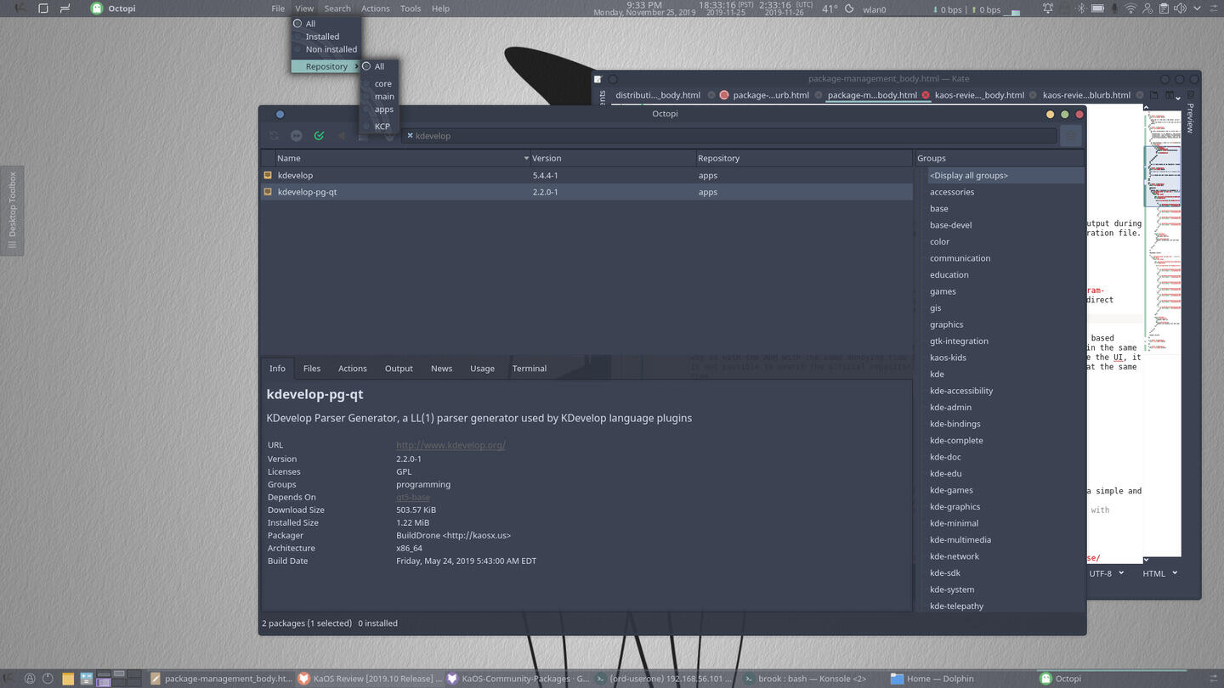Open the kaos-revie..._body.html tab in Kate
The height and width of the screenshot is (688, 1224).
click(978, 95)
